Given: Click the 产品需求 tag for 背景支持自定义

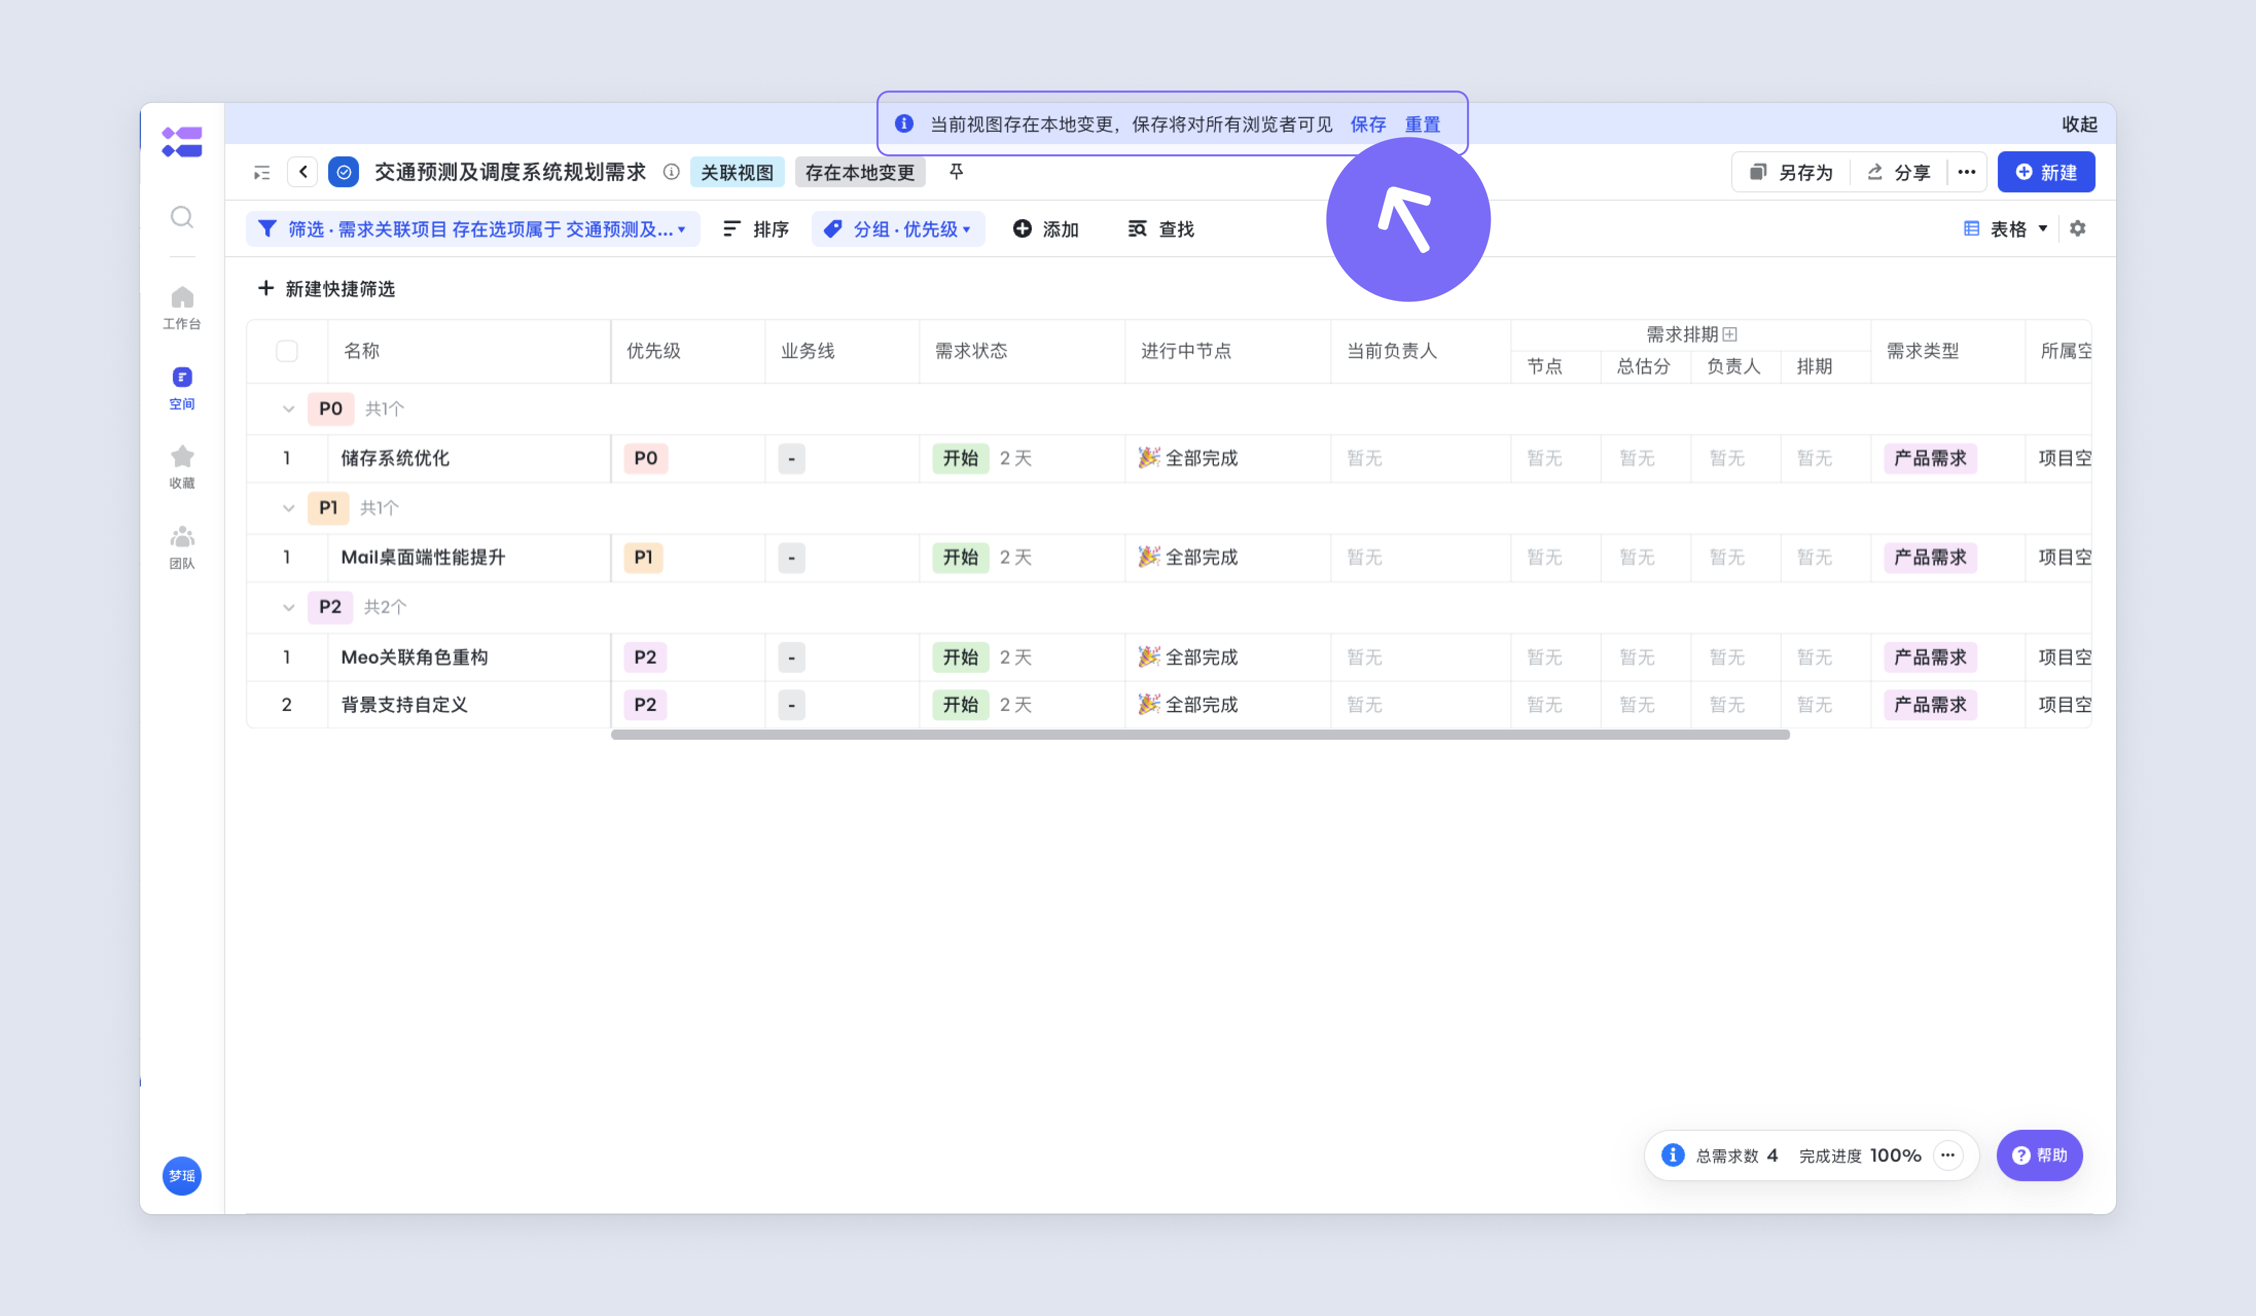Looking at the screenshot, I should (x=1930, y=704).
